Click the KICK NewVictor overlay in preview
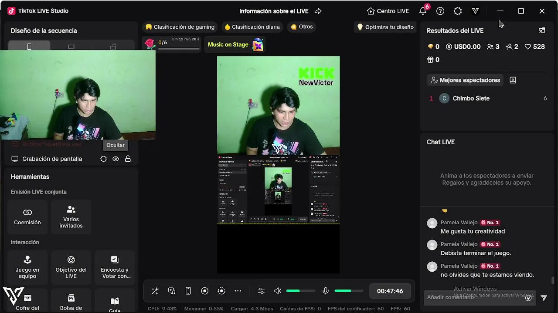Screen dimensions: 558x313 click(316, 77)
